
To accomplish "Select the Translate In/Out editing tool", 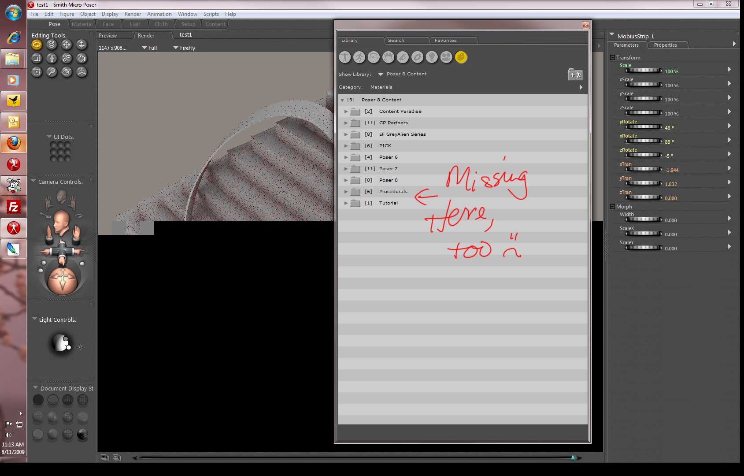I will [81, 45].
